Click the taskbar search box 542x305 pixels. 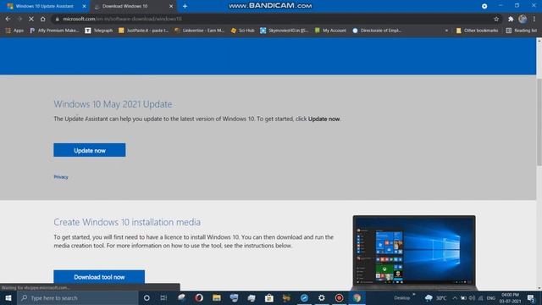(78, 297)
